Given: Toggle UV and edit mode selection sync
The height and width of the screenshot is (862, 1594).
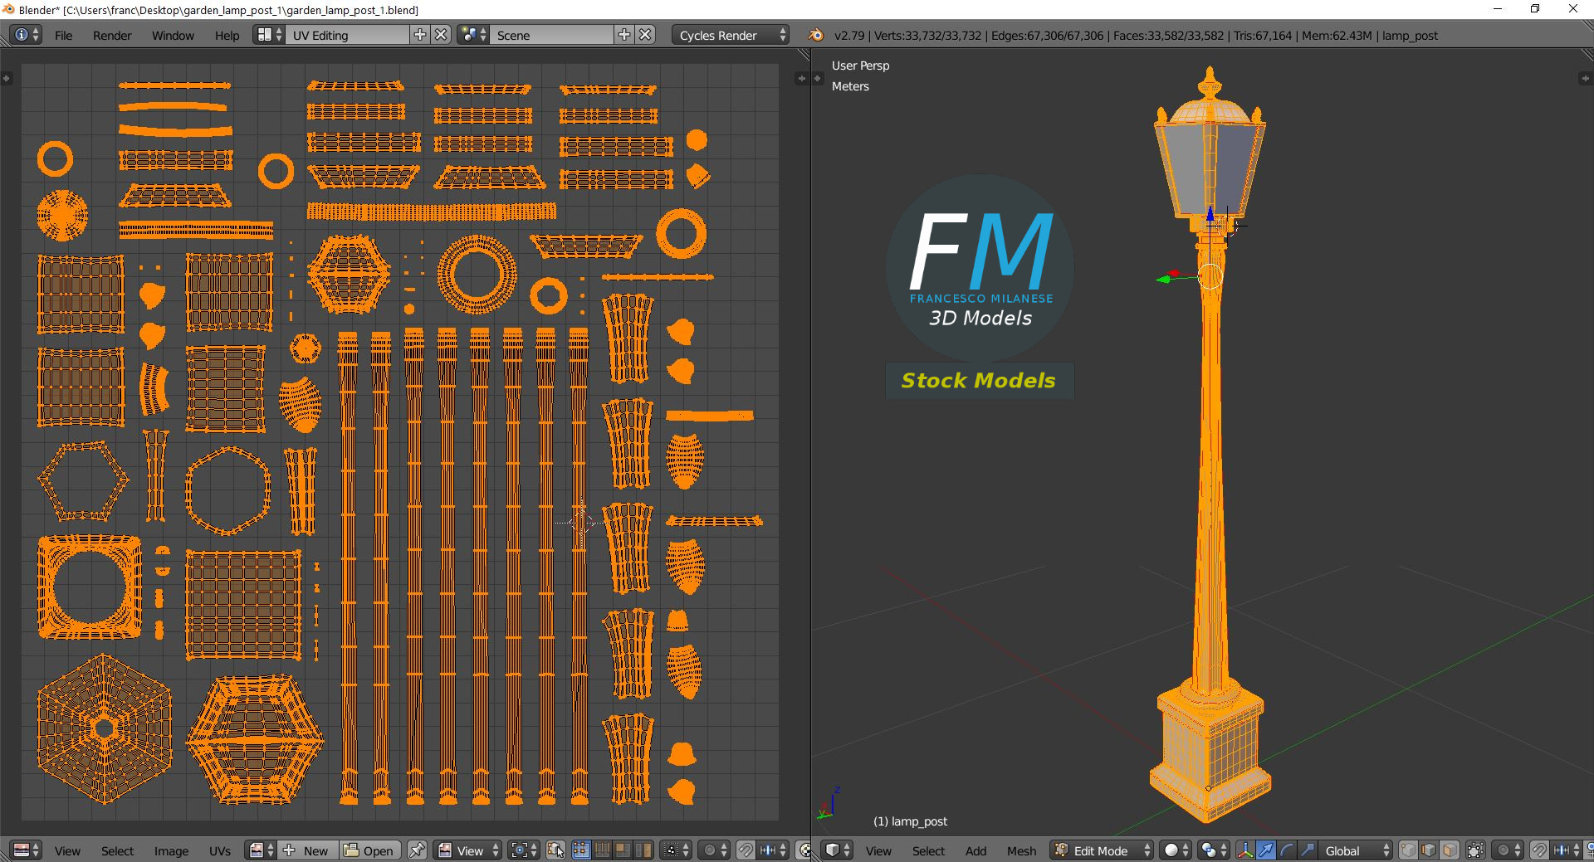Looking at the screenshot, I should tap(556, 850).
